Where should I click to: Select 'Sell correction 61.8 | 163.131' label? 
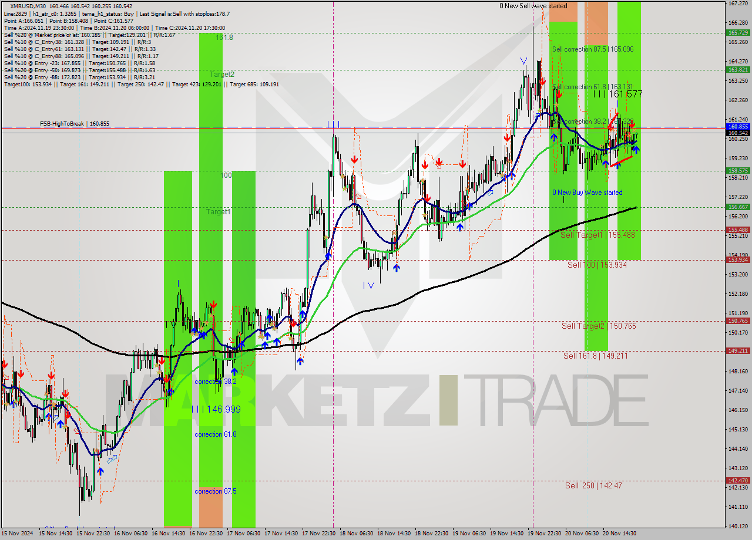point(592,86)
